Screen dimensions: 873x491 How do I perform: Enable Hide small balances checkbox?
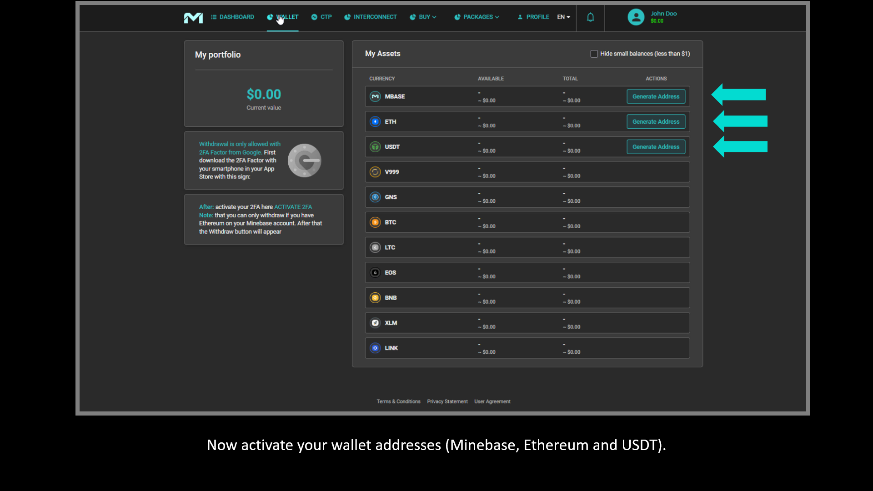(x=594, y=54)
